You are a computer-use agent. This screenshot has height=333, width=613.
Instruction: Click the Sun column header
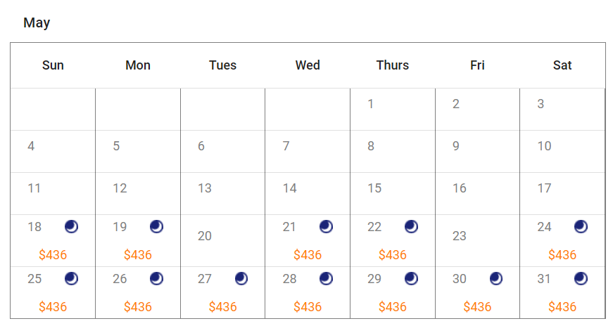[x=53, y=65]
